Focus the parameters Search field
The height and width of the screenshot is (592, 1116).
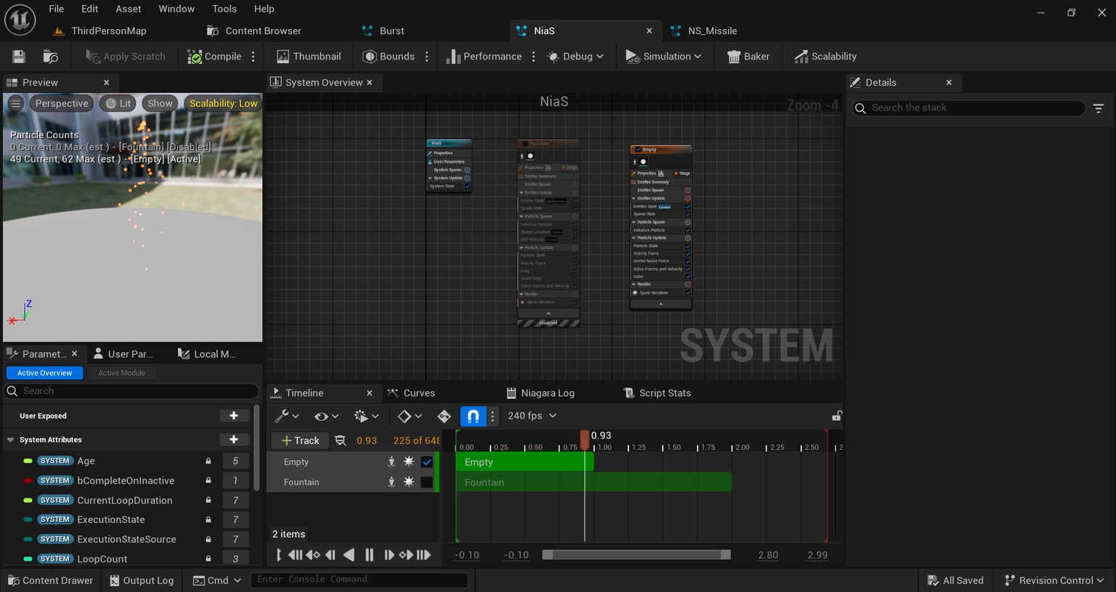pos(132,391)
